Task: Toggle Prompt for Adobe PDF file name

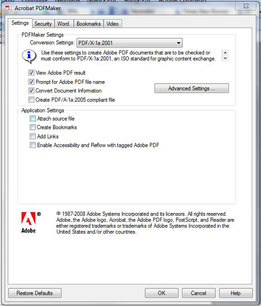Action: [x=31, y=82]
